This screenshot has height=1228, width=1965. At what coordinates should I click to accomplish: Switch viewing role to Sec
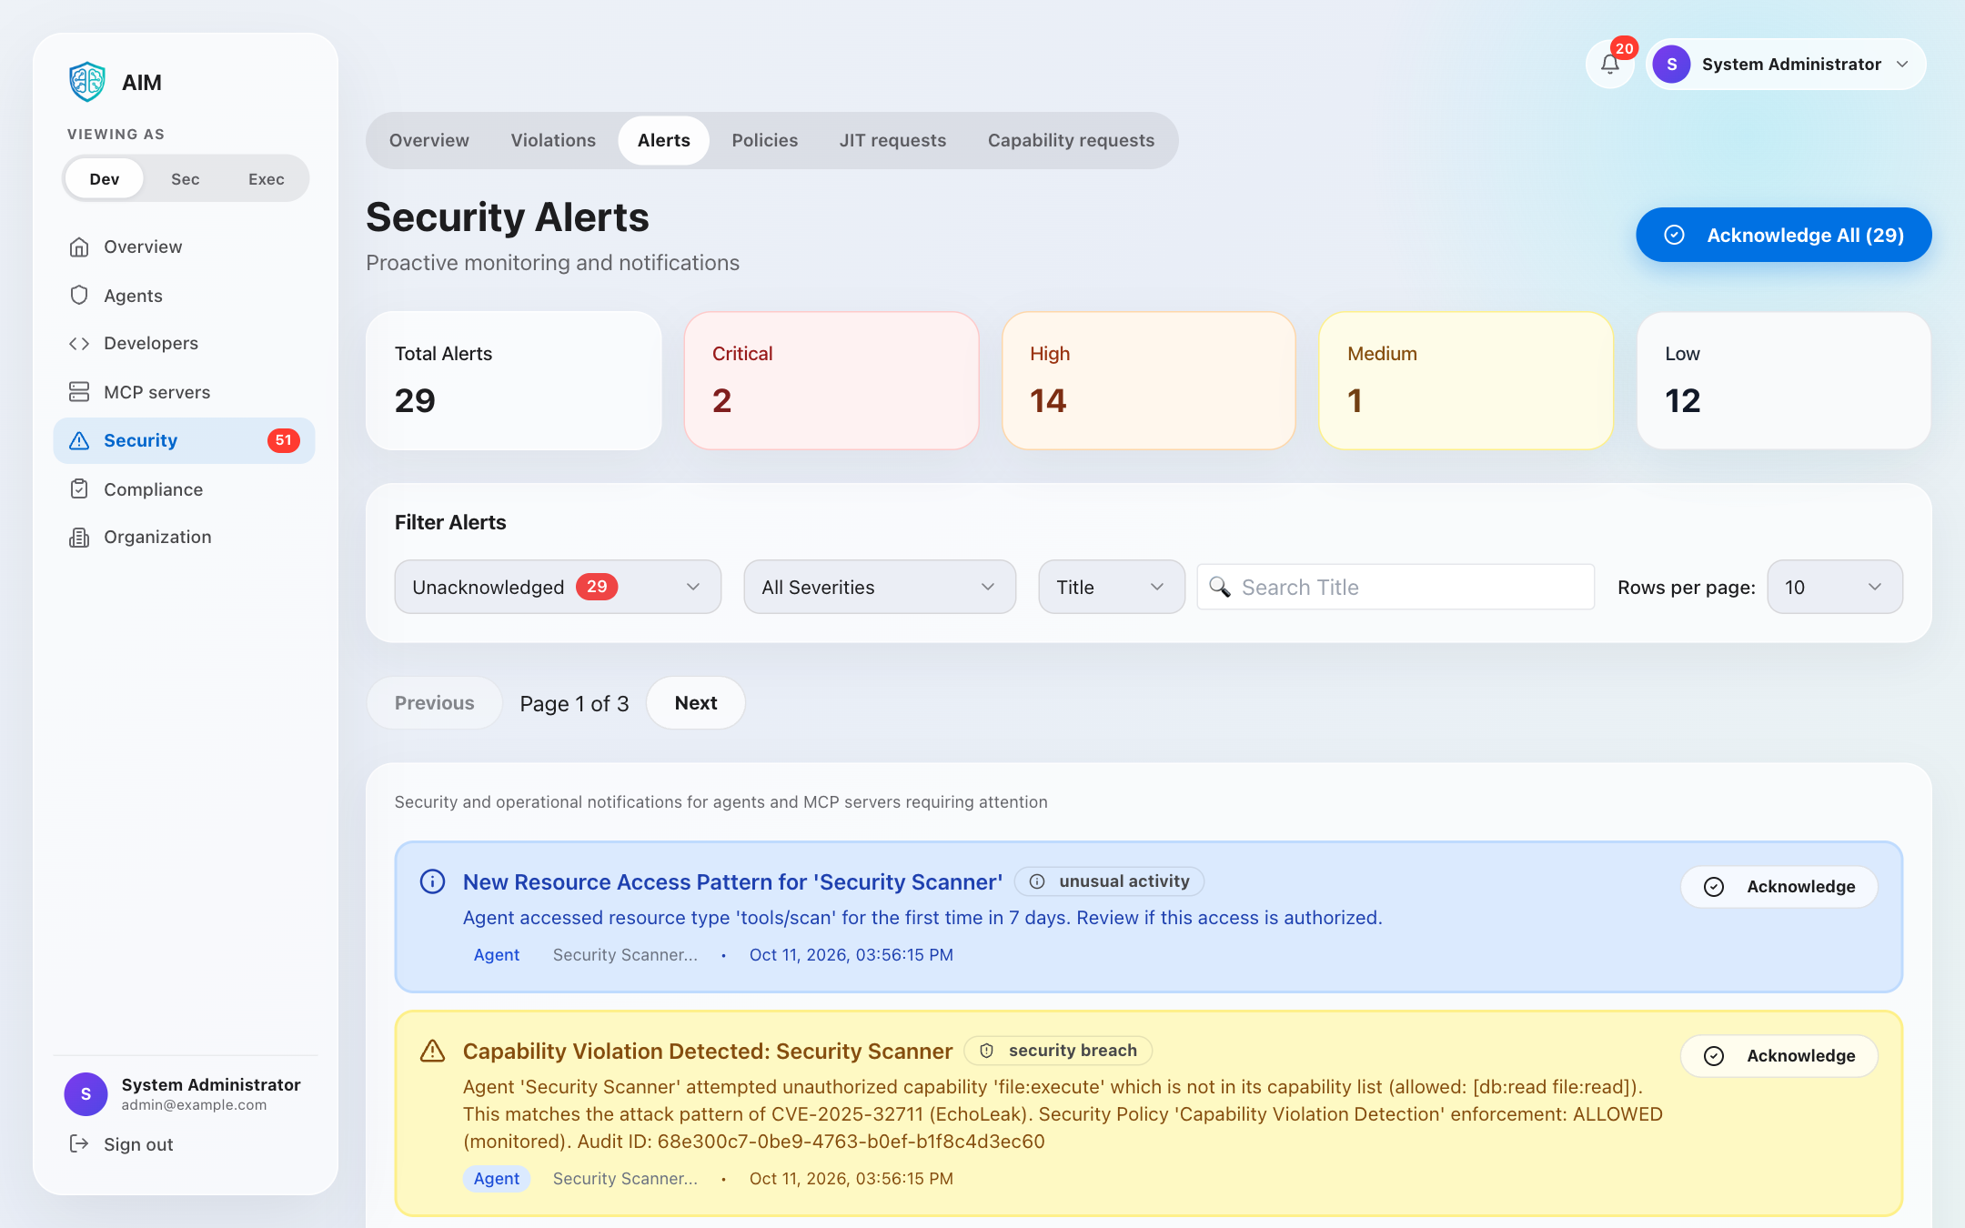click(185, 178)
